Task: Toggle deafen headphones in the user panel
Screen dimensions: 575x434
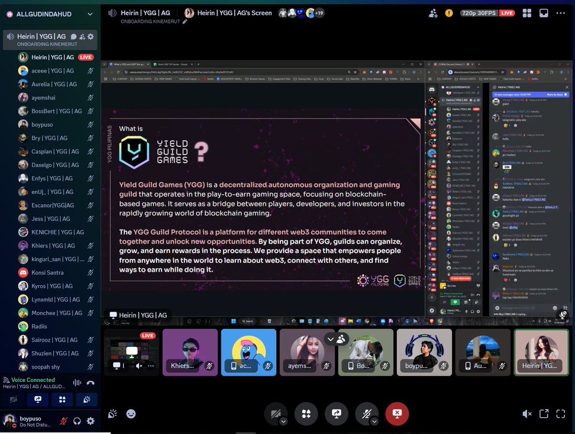Action: point(77,421)
